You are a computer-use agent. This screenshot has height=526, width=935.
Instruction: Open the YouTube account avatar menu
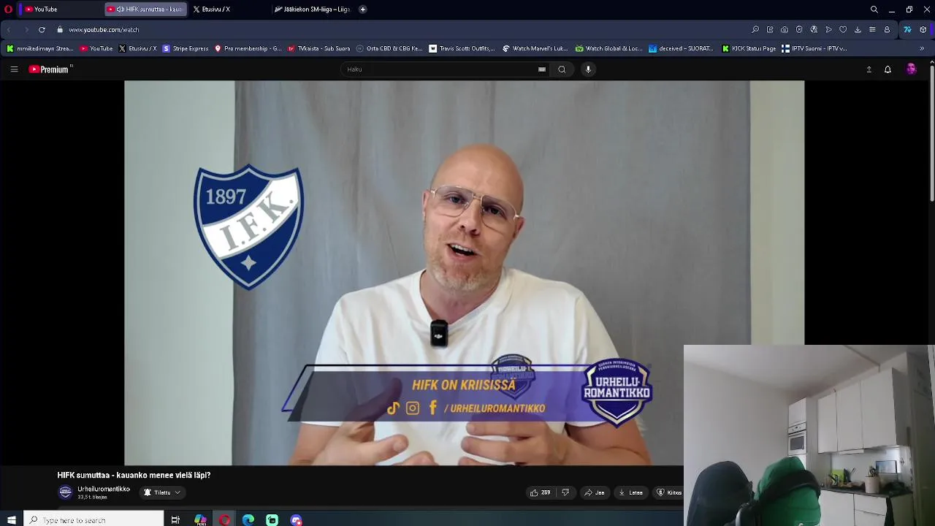(x=911, y=69)
